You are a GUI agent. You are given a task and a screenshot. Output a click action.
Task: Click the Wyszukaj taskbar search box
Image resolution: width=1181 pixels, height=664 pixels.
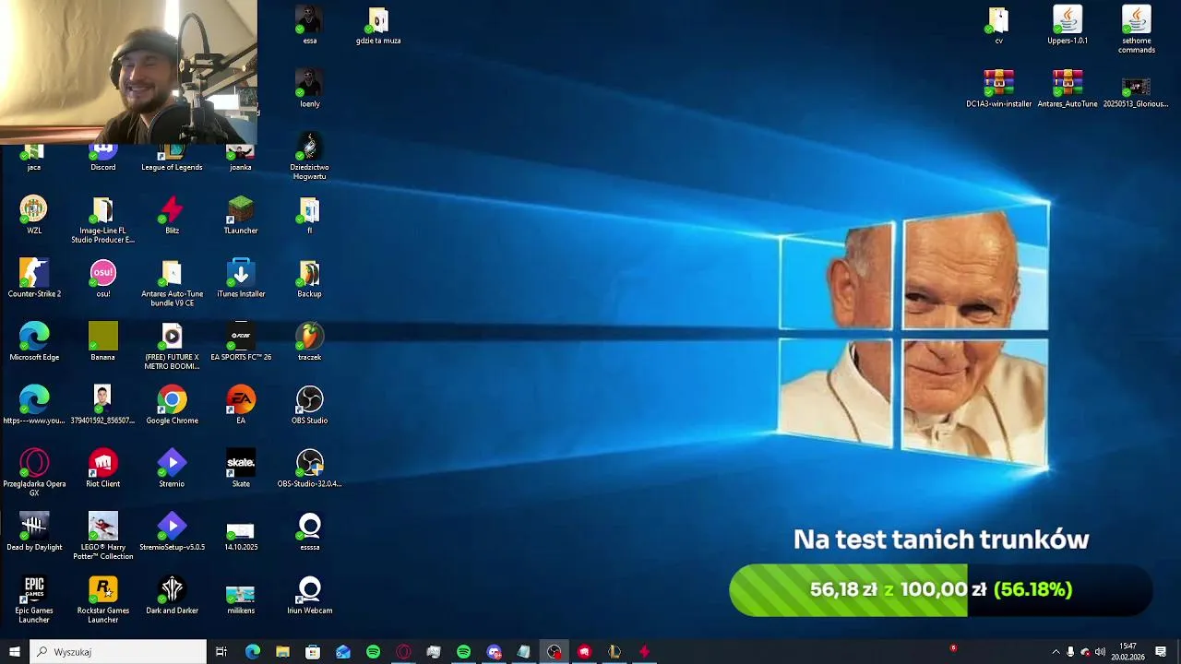(x=118, y=652)
